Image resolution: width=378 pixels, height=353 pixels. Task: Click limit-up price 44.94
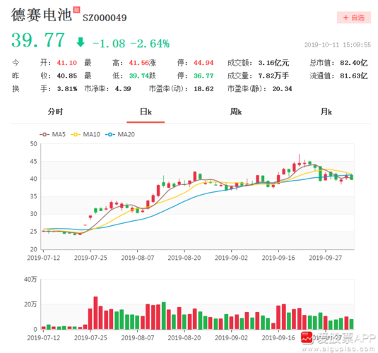203,63
